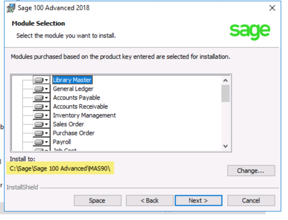Close the Sage 100 Advanced 2018 dialog
The width and height of the screenshot is (288, 220).
[272, 8]
